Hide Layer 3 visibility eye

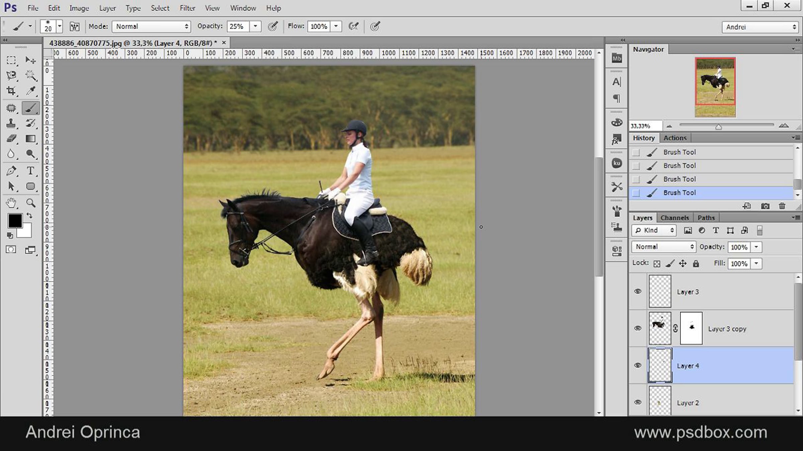(x=638, y=291)
